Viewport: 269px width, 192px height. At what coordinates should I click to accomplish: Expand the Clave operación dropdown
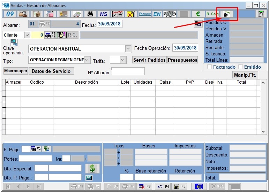click(x=128, y=49)
